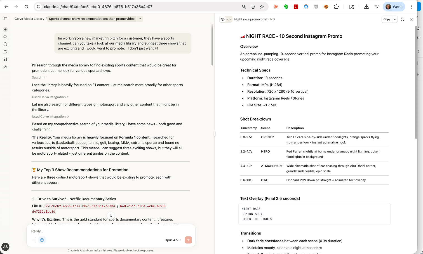Open the Opus 4.5 model selector
This screenshot has width=423, height=254.
[173, 240]
